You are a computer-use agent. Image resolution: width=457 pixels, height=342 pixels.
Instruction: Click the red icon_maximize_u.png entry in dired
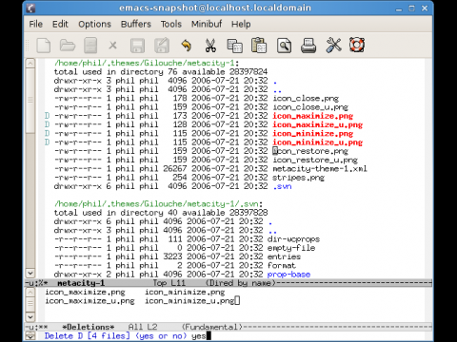tap(318, 124)
